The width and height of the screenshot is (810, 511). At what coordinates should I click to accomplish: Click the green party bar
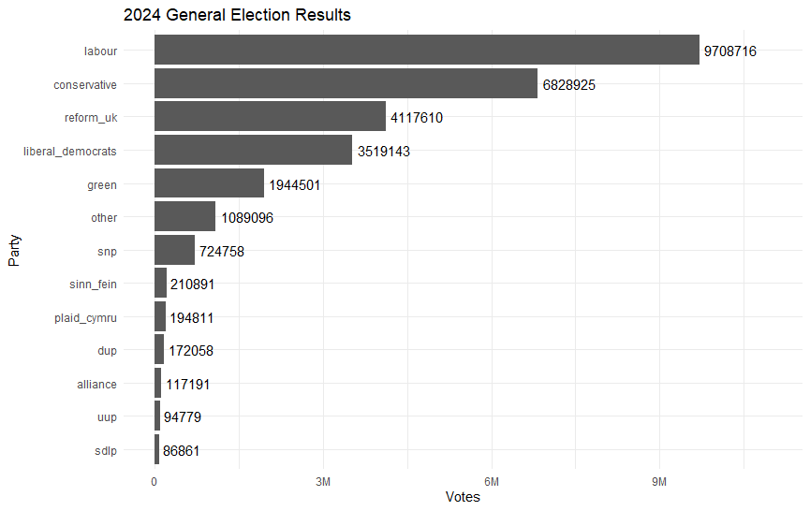pyautogui.click(x=209, y=183)
